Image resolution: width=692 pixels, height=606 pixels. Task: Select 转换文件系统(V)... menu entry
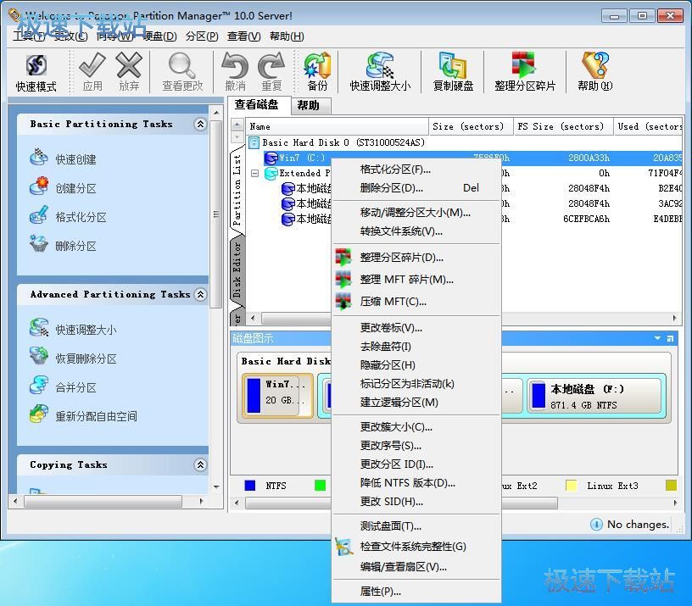[416, 231]
